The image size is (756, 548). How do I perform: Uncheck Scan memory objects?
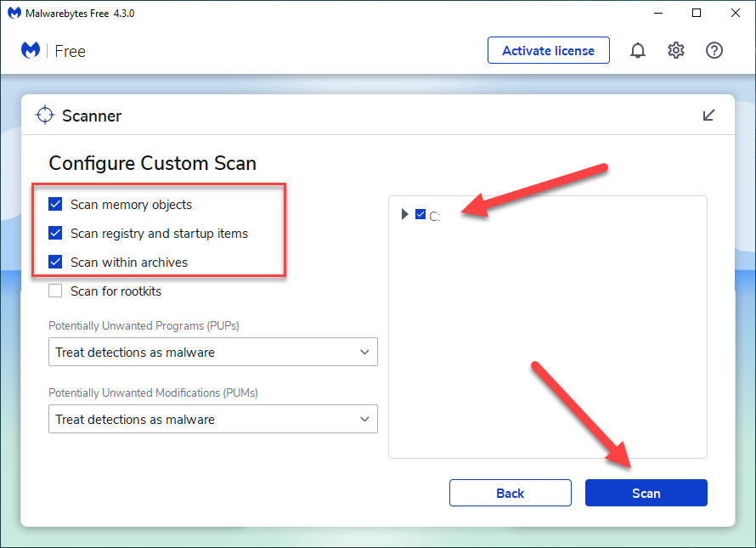click(x=56, y=205)
